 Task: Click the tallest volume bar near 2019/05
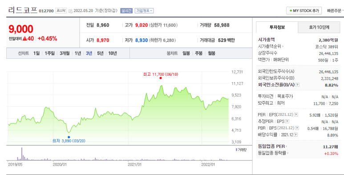[x=22, y=154]
